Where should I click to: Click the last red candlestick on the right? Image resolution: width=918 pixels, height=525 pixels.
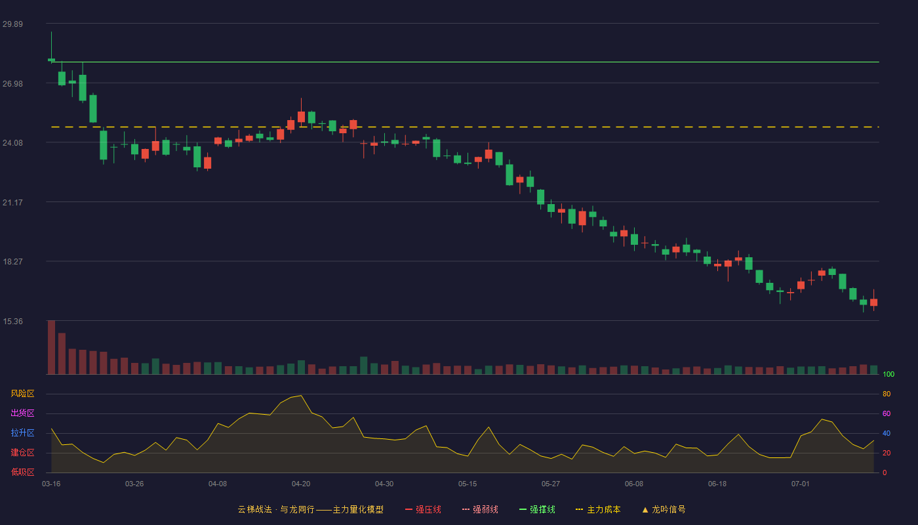[873, 303]
